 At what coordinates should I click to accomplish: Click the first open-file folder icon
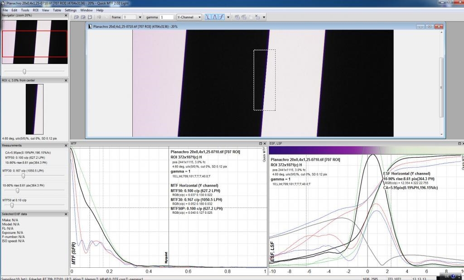coord(77,17)
